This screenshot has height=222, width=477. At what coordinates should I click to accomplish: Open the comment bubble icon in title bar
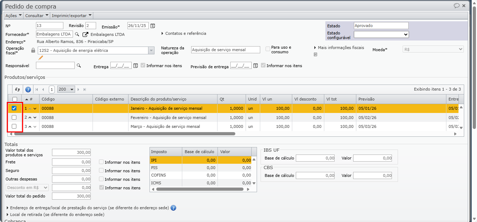coord(456,6)
